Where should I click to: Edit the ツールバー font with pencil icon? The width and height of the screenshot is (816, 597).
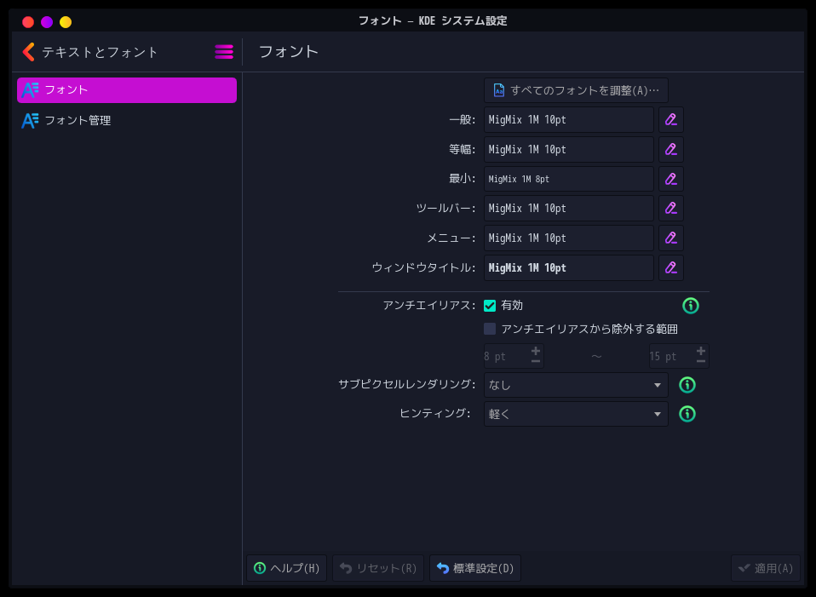coord(671,208)
